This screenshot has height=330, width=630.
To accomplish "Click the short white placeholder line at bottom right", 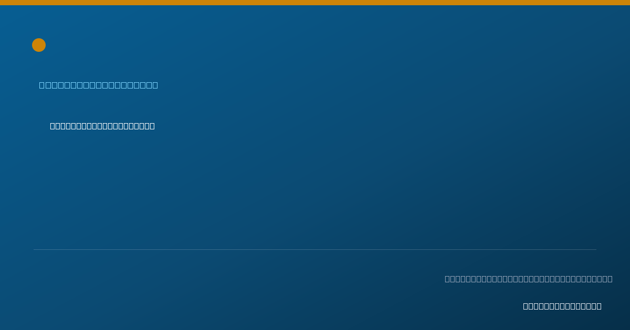I will (x=562, y=306).
